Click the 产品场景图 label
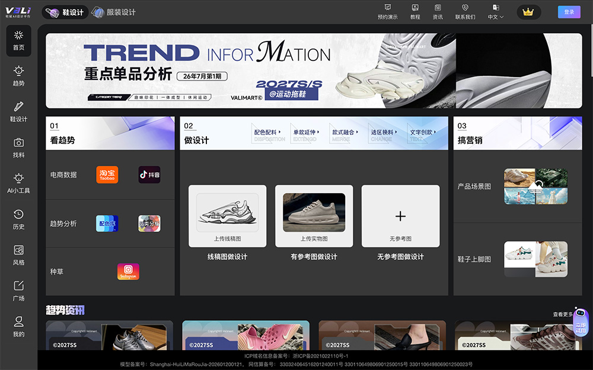Screen dimensions: 593x370 click(474, 186)
